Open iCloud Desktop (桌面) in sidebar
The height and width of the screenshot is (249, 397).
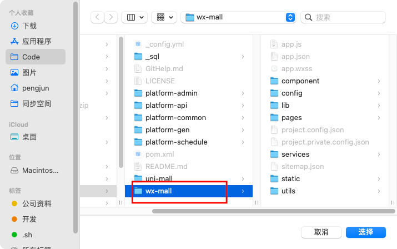[x=35, y=137]
